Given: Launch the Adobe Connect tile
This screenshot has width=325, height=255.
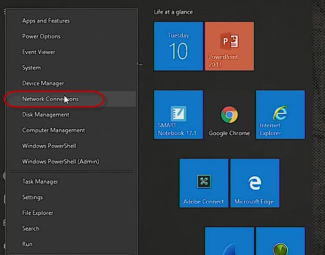Looking at the screenshot, I should click(204, 183).
